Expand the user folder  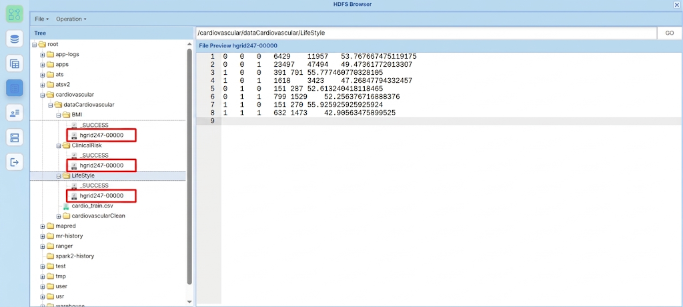(43, 286)
